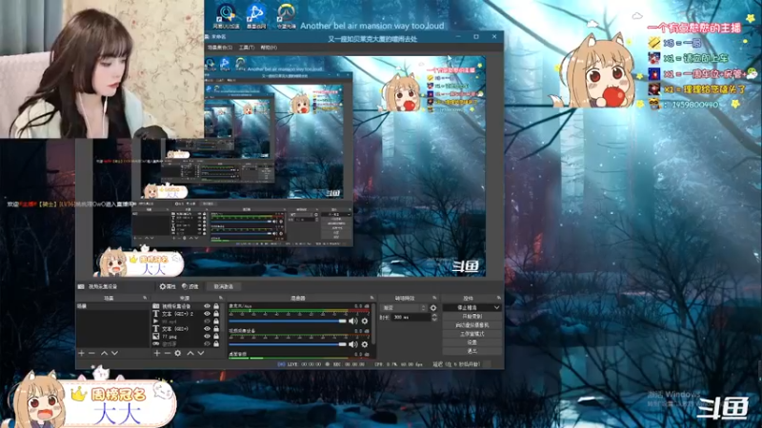This screenshot has width=762, height=428.
Task: Enable 工作室模式 studio mode
Action: [x=471, y=334]
